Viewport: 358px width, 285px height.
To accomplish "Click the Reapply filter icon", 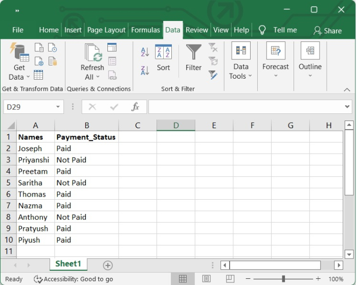I will (x=213, y=61).
